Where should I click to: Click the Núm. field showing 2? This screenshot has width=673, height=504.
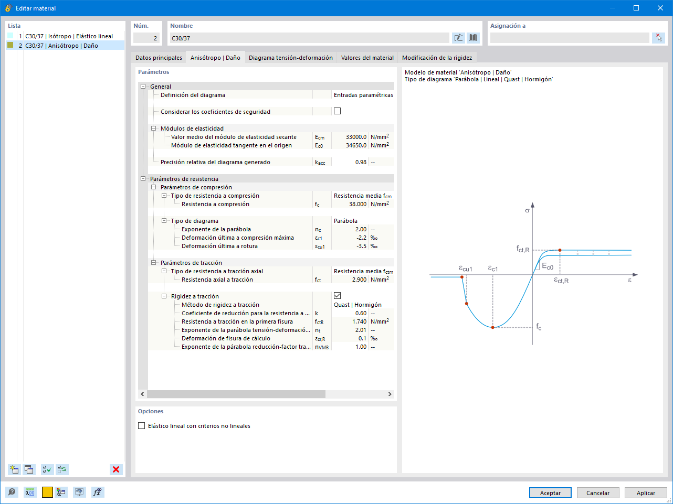point(146,38)
